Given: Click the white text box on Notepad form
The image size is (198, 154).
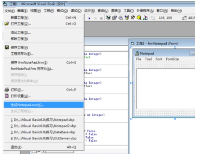Looking at the screenshot, I should [166, 88].
